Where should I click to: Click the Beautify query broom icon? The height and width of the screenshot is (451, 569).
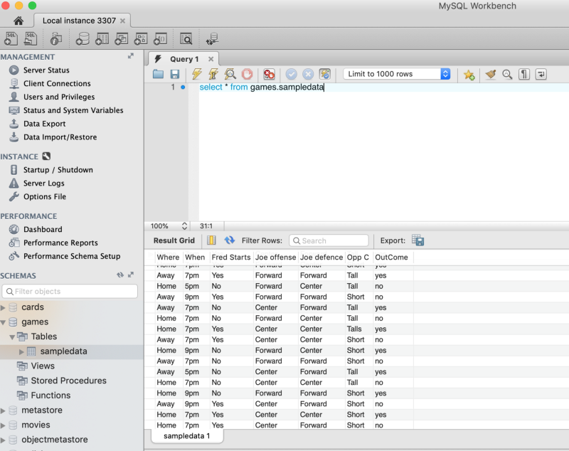point(490,74)
